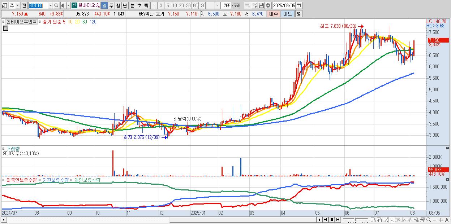Click the zigzag wave drawing icon

tap(404, 220)
